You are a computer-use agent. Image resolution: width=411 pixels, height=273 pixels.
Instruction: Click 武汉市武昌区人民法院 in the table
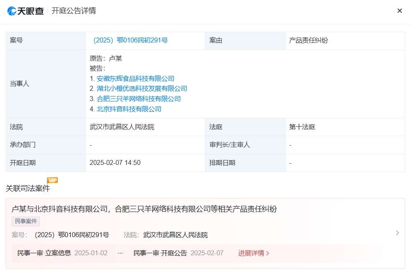122,127
